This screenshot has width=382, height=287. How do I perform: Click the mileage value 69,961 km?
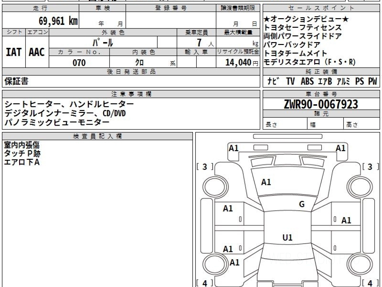(58, 21)
